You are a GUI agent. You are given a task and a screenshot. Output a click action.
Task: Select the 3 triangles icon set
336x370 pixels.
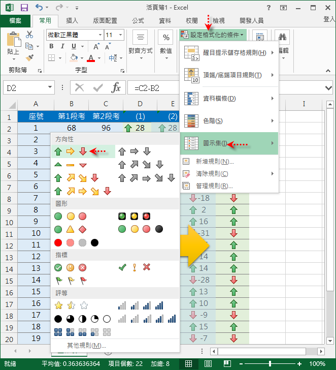pyautogui.click(x=71, y=165)
